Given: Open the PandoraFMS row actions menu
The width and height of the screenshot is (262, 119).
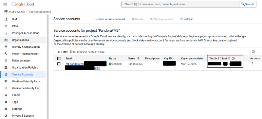Looking at the screenshot, I should click(253, 64).
